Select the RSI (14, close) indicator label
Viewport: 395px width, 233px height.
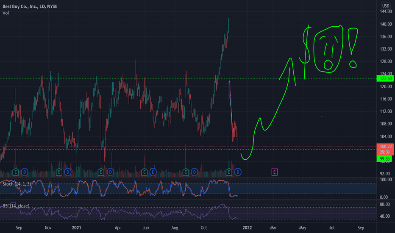point(16,206)
